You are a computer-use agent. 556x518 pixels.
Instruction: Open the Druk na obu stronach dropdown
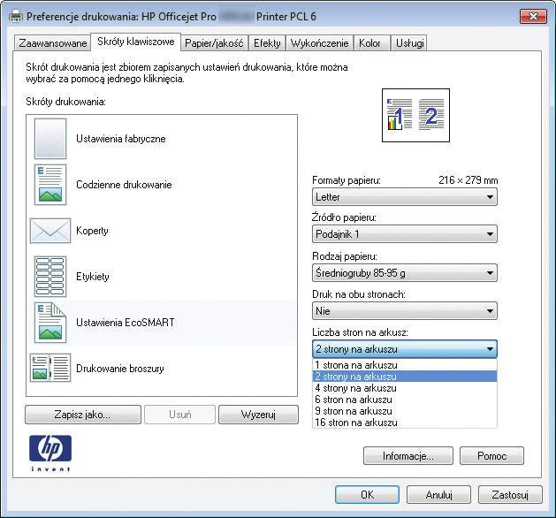point(405,311)
